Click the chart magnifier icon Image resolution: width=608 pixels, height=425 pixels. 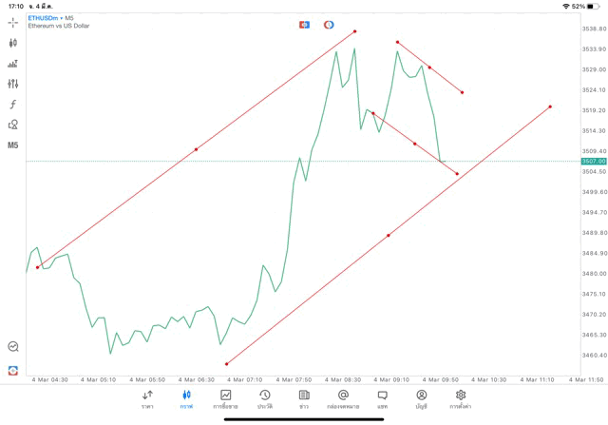pos(13,346)
